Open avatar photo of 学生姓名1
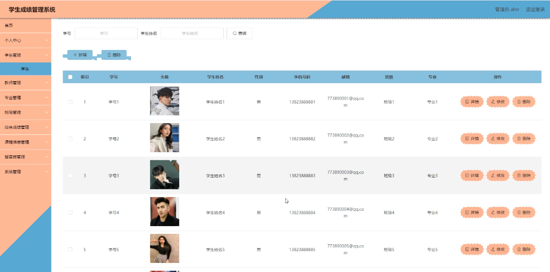Screen dimensions: 550x272 [x=165, y=101]
